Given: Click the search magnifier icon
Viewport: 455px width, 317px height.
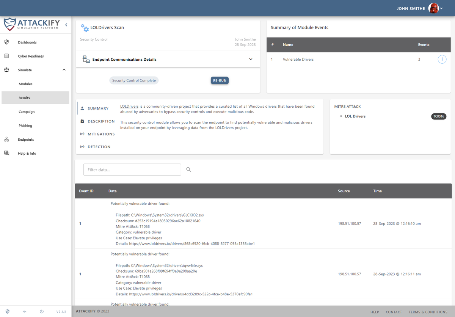Looking at the screenshot, I should coord(188,169).
